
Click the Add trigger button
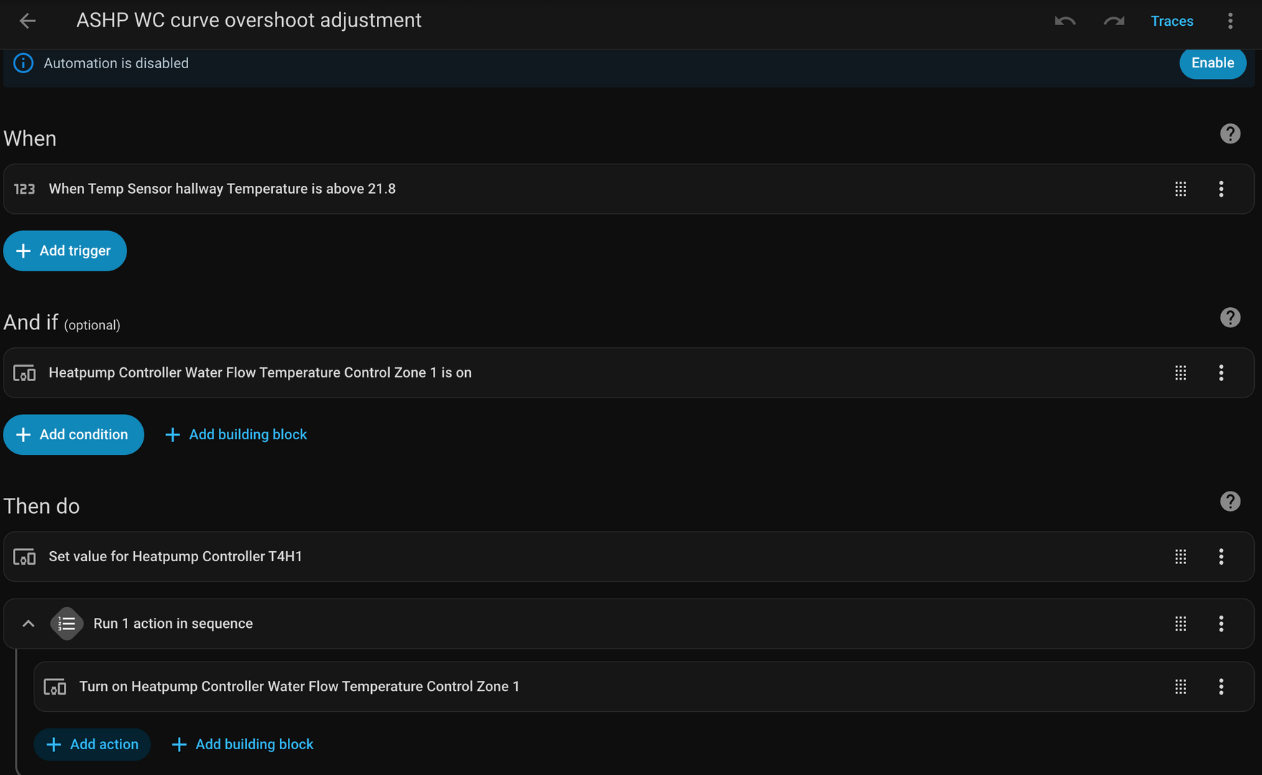(65, 250)
